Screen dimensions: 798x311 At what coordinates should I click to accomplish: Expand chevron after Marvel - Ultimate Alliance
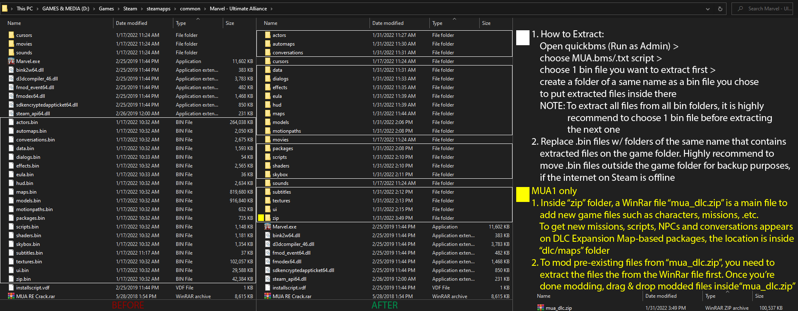click(272, 9)
